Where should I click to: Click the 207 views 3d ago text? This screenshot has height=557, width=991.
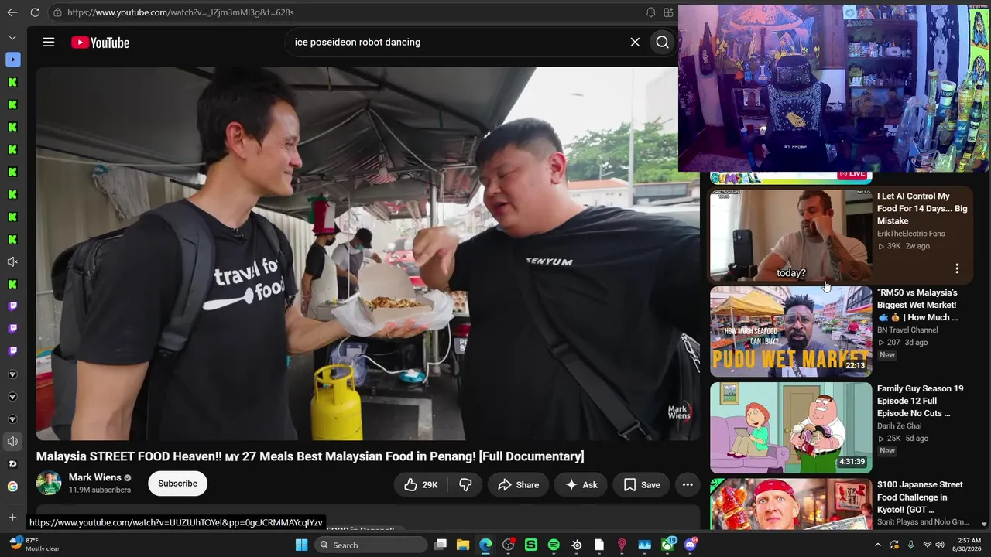(x=902, y=343)
